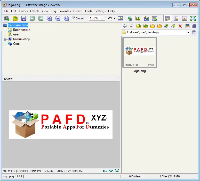Click the 1:1 actual size preview indicator
The height and width of the screenshot is (181, 200).
click(105, 171)
